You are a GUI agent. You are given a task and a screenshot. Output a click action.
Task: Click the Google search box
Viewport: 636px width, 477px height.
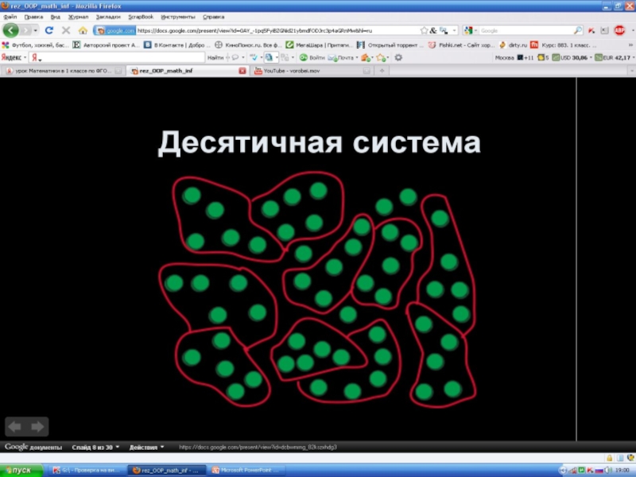(x=529, y=30)
